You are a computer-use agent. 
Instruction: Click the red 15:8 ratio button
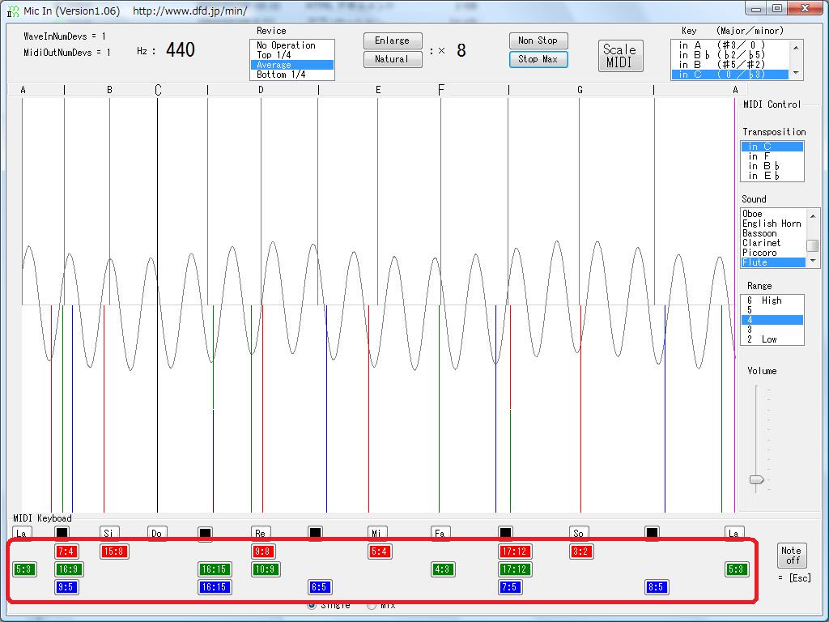(x=114, y=552)
